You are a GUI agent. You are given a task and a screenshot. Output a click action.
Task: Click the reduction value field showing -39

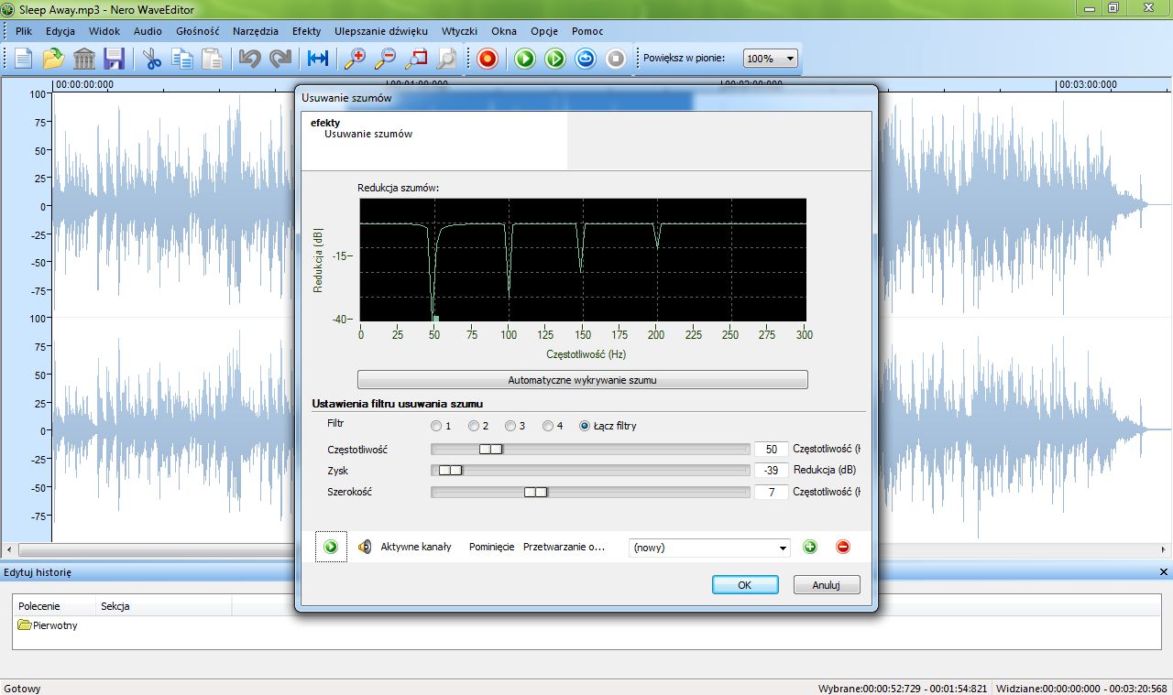tap(772, 471)
